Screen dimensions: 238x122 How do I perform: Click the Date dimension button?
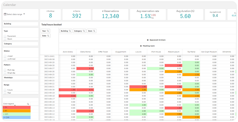(45, 36)
